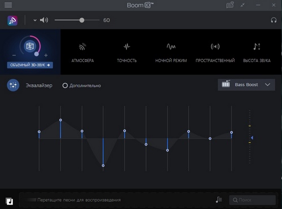Click the seventh equalizer band handle
282x209 pixels.
[x=168, y=150]
